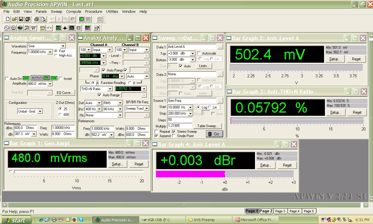The image size is (373, 224).
Task: Open the Waveform Sine dropdown
Action: click(63, 46)
